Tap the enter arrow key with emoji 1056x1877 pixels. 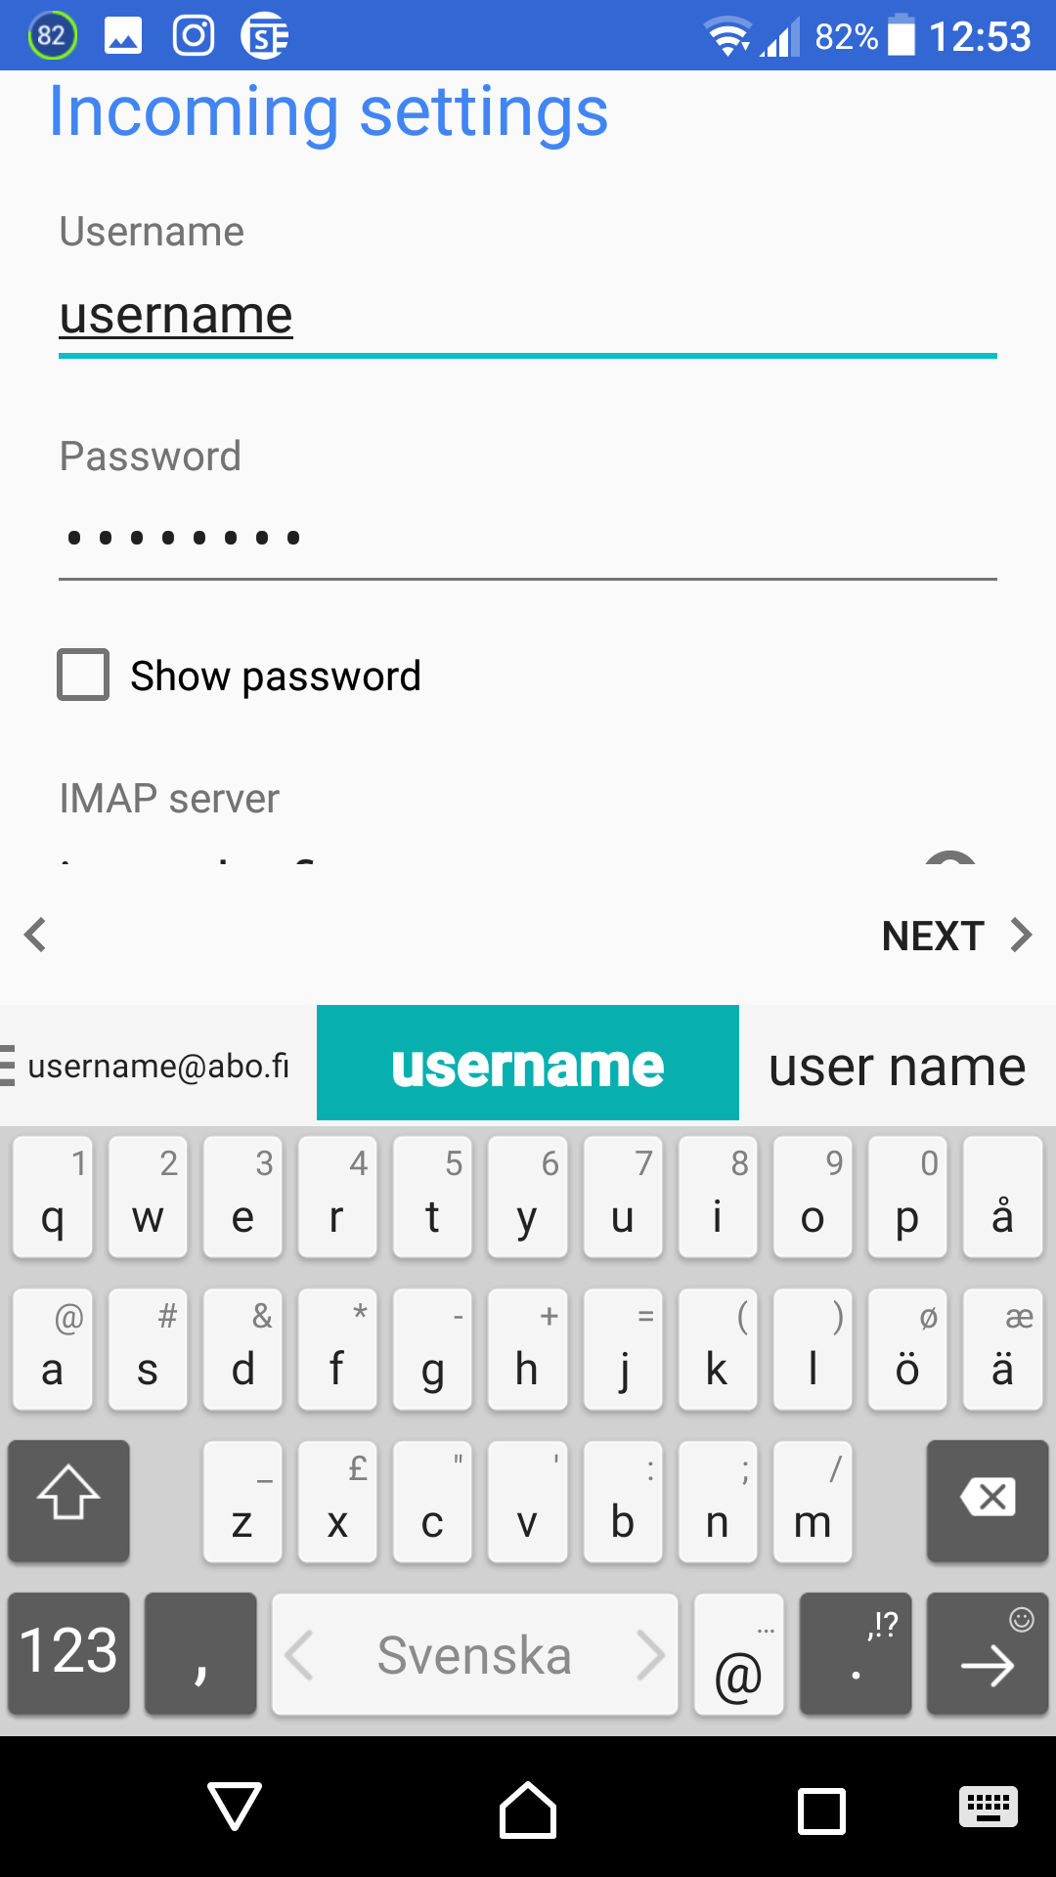coord(988,1654)
